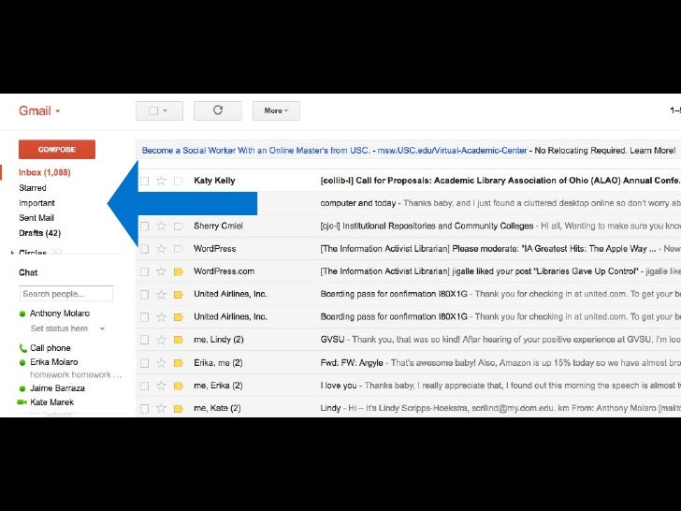Click the Chat section heading
The image size is (681, 511).
pos(28,272)
